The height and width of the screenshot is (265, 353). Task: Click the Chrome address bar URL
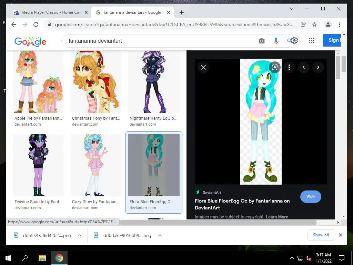[174, 24]
